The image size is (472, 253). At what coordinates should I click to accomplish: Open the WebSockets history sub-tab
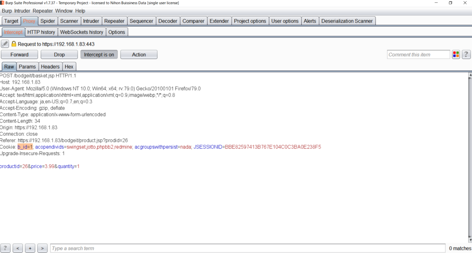pyautogui.click(x=82, y=32)
